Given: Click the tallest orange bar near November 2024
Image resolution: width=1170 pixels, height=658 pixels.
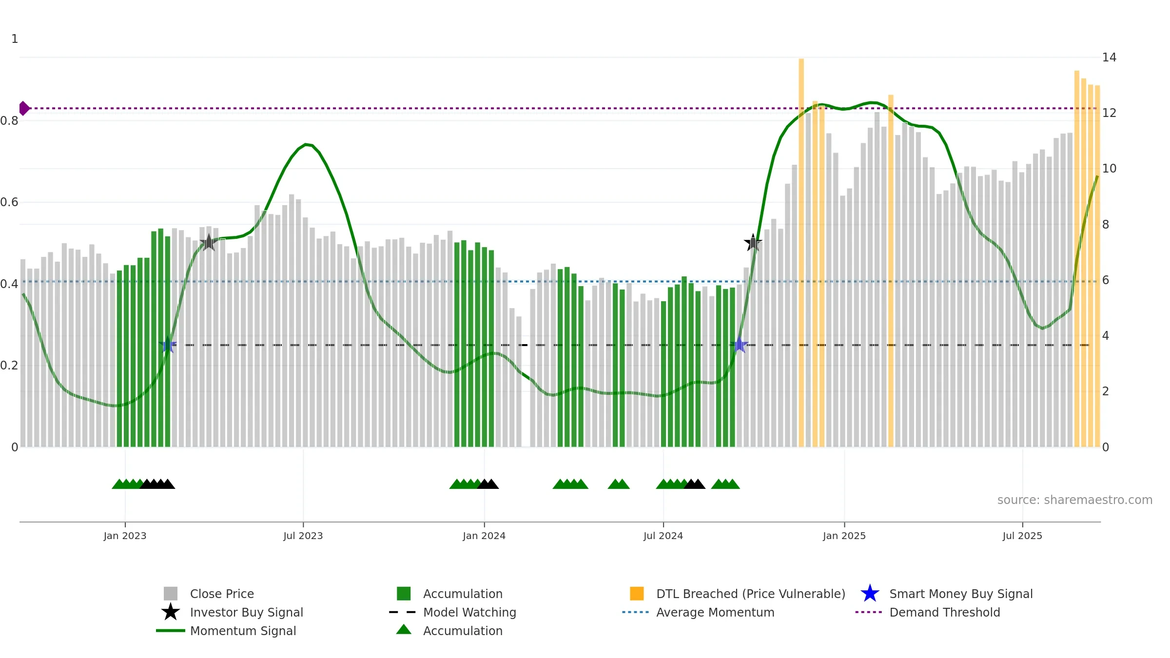Looking at the screenshot, I should 801,252.
